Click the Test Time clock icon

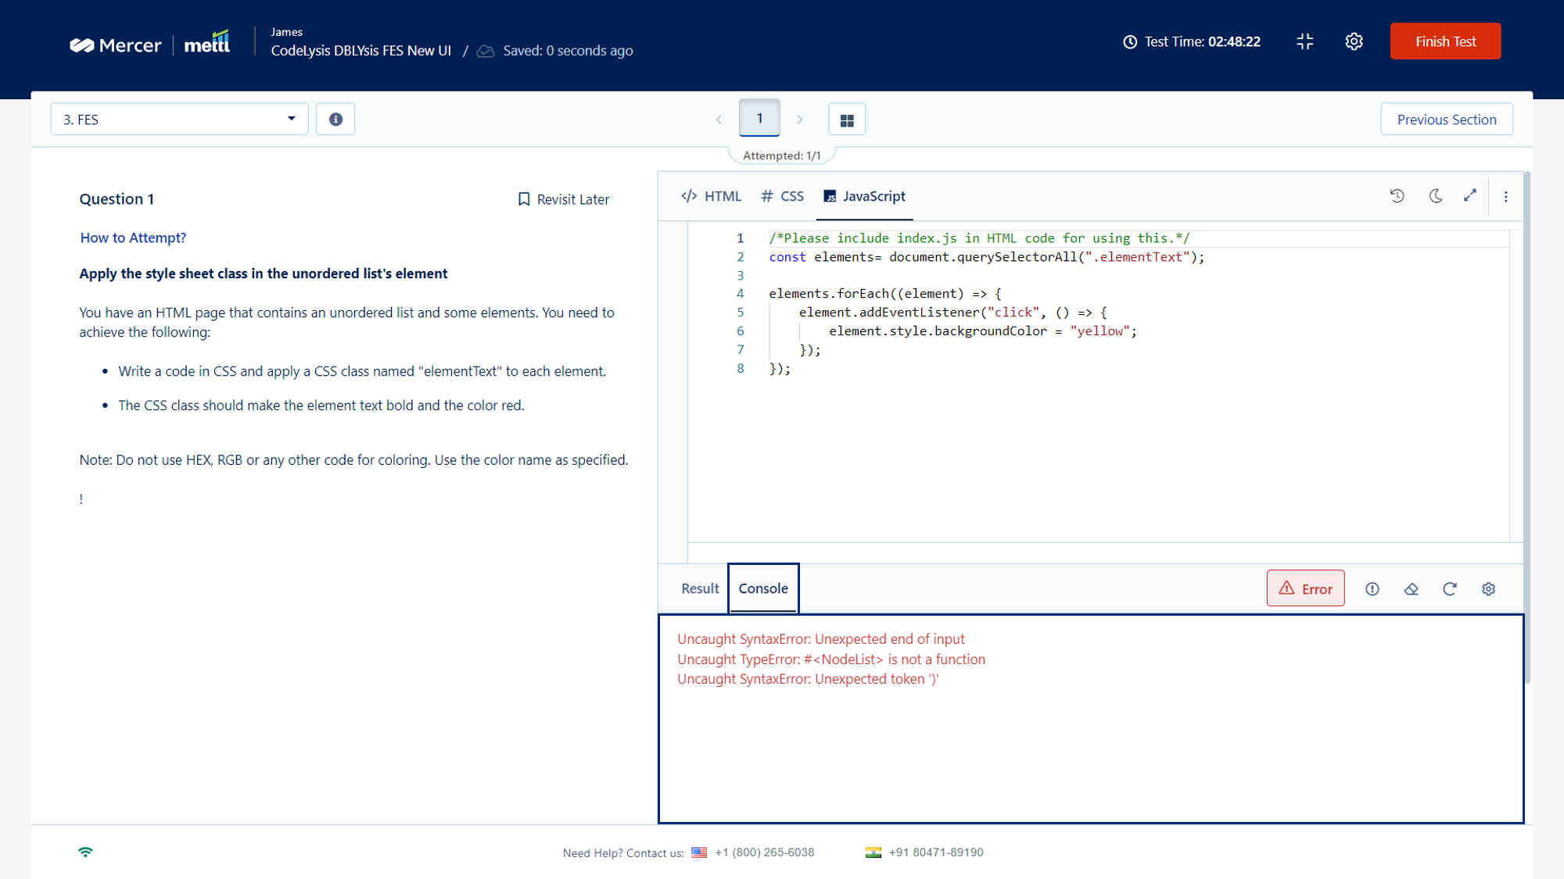click(x=1130, y=42)
